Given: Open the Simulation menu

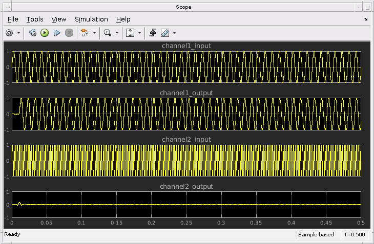Looking at the screenshot, I should click(x=91, y=19).
